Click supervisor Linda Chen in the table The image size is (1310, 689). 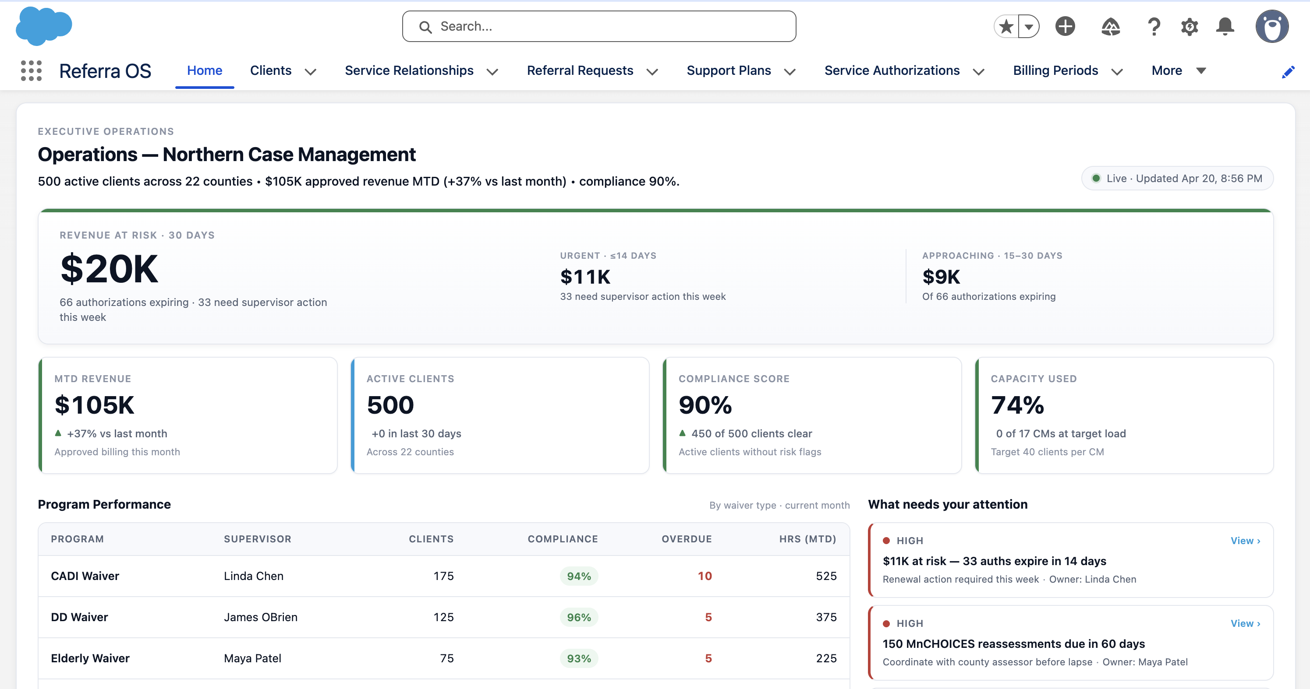coord(254,576)
